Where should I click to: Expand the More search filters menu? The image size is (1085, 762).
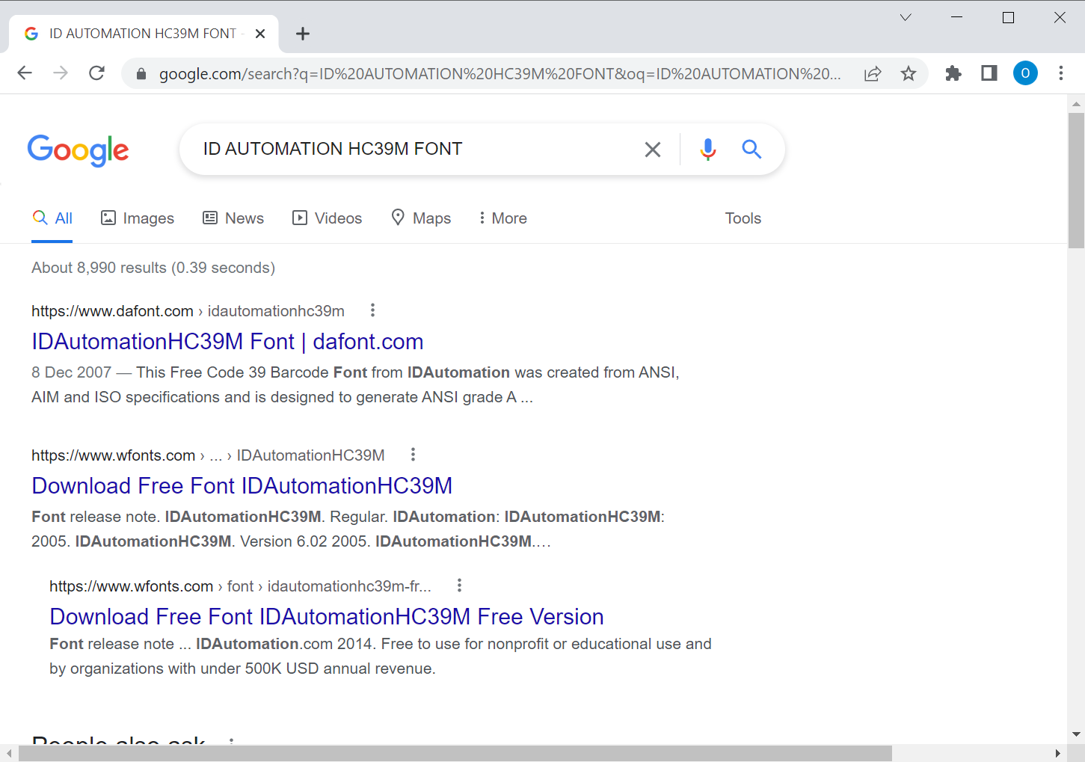click(x=502, y=218)
